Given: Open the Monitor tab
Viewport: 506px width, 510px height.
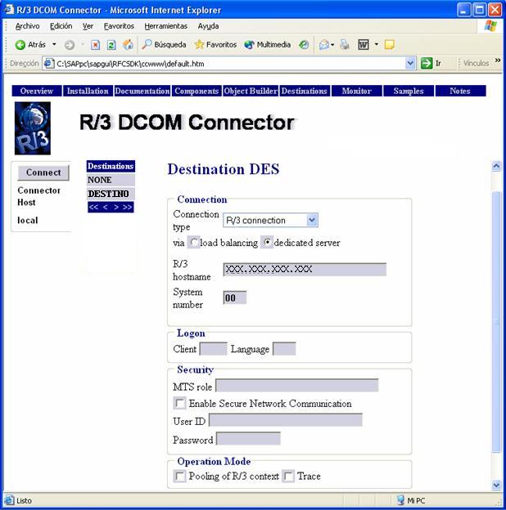Looking at the screenshot, I should point(357,91).
